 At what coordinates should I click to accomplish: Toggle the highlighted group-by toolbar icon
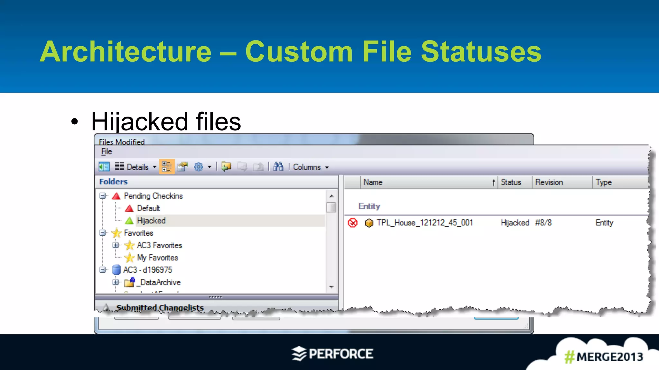[167, 167]
